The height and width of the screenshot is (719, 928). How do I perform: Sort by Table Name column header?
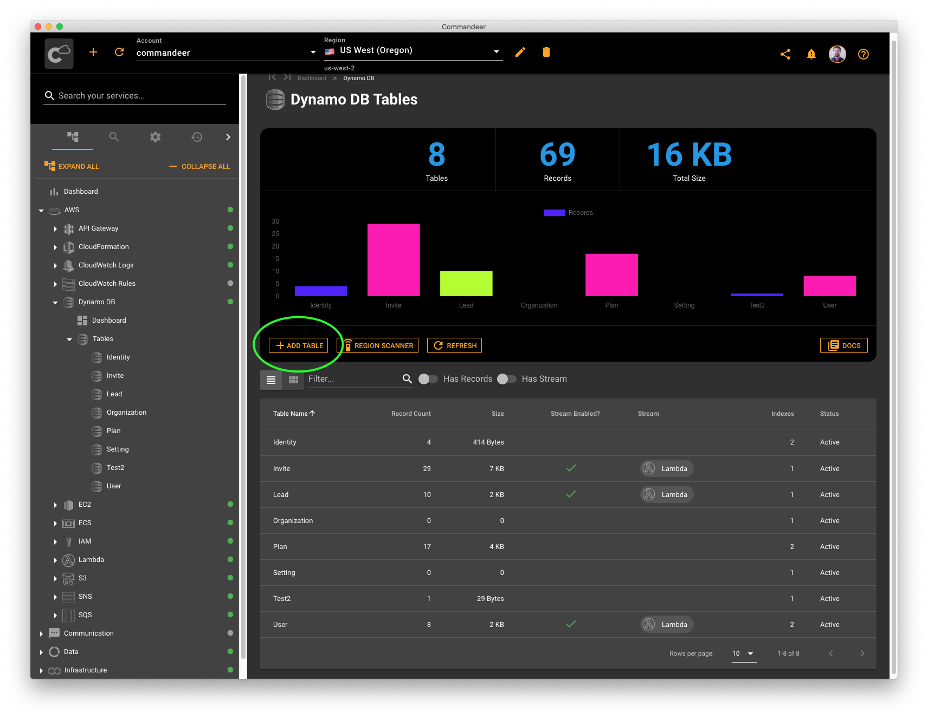pos(294,414)
